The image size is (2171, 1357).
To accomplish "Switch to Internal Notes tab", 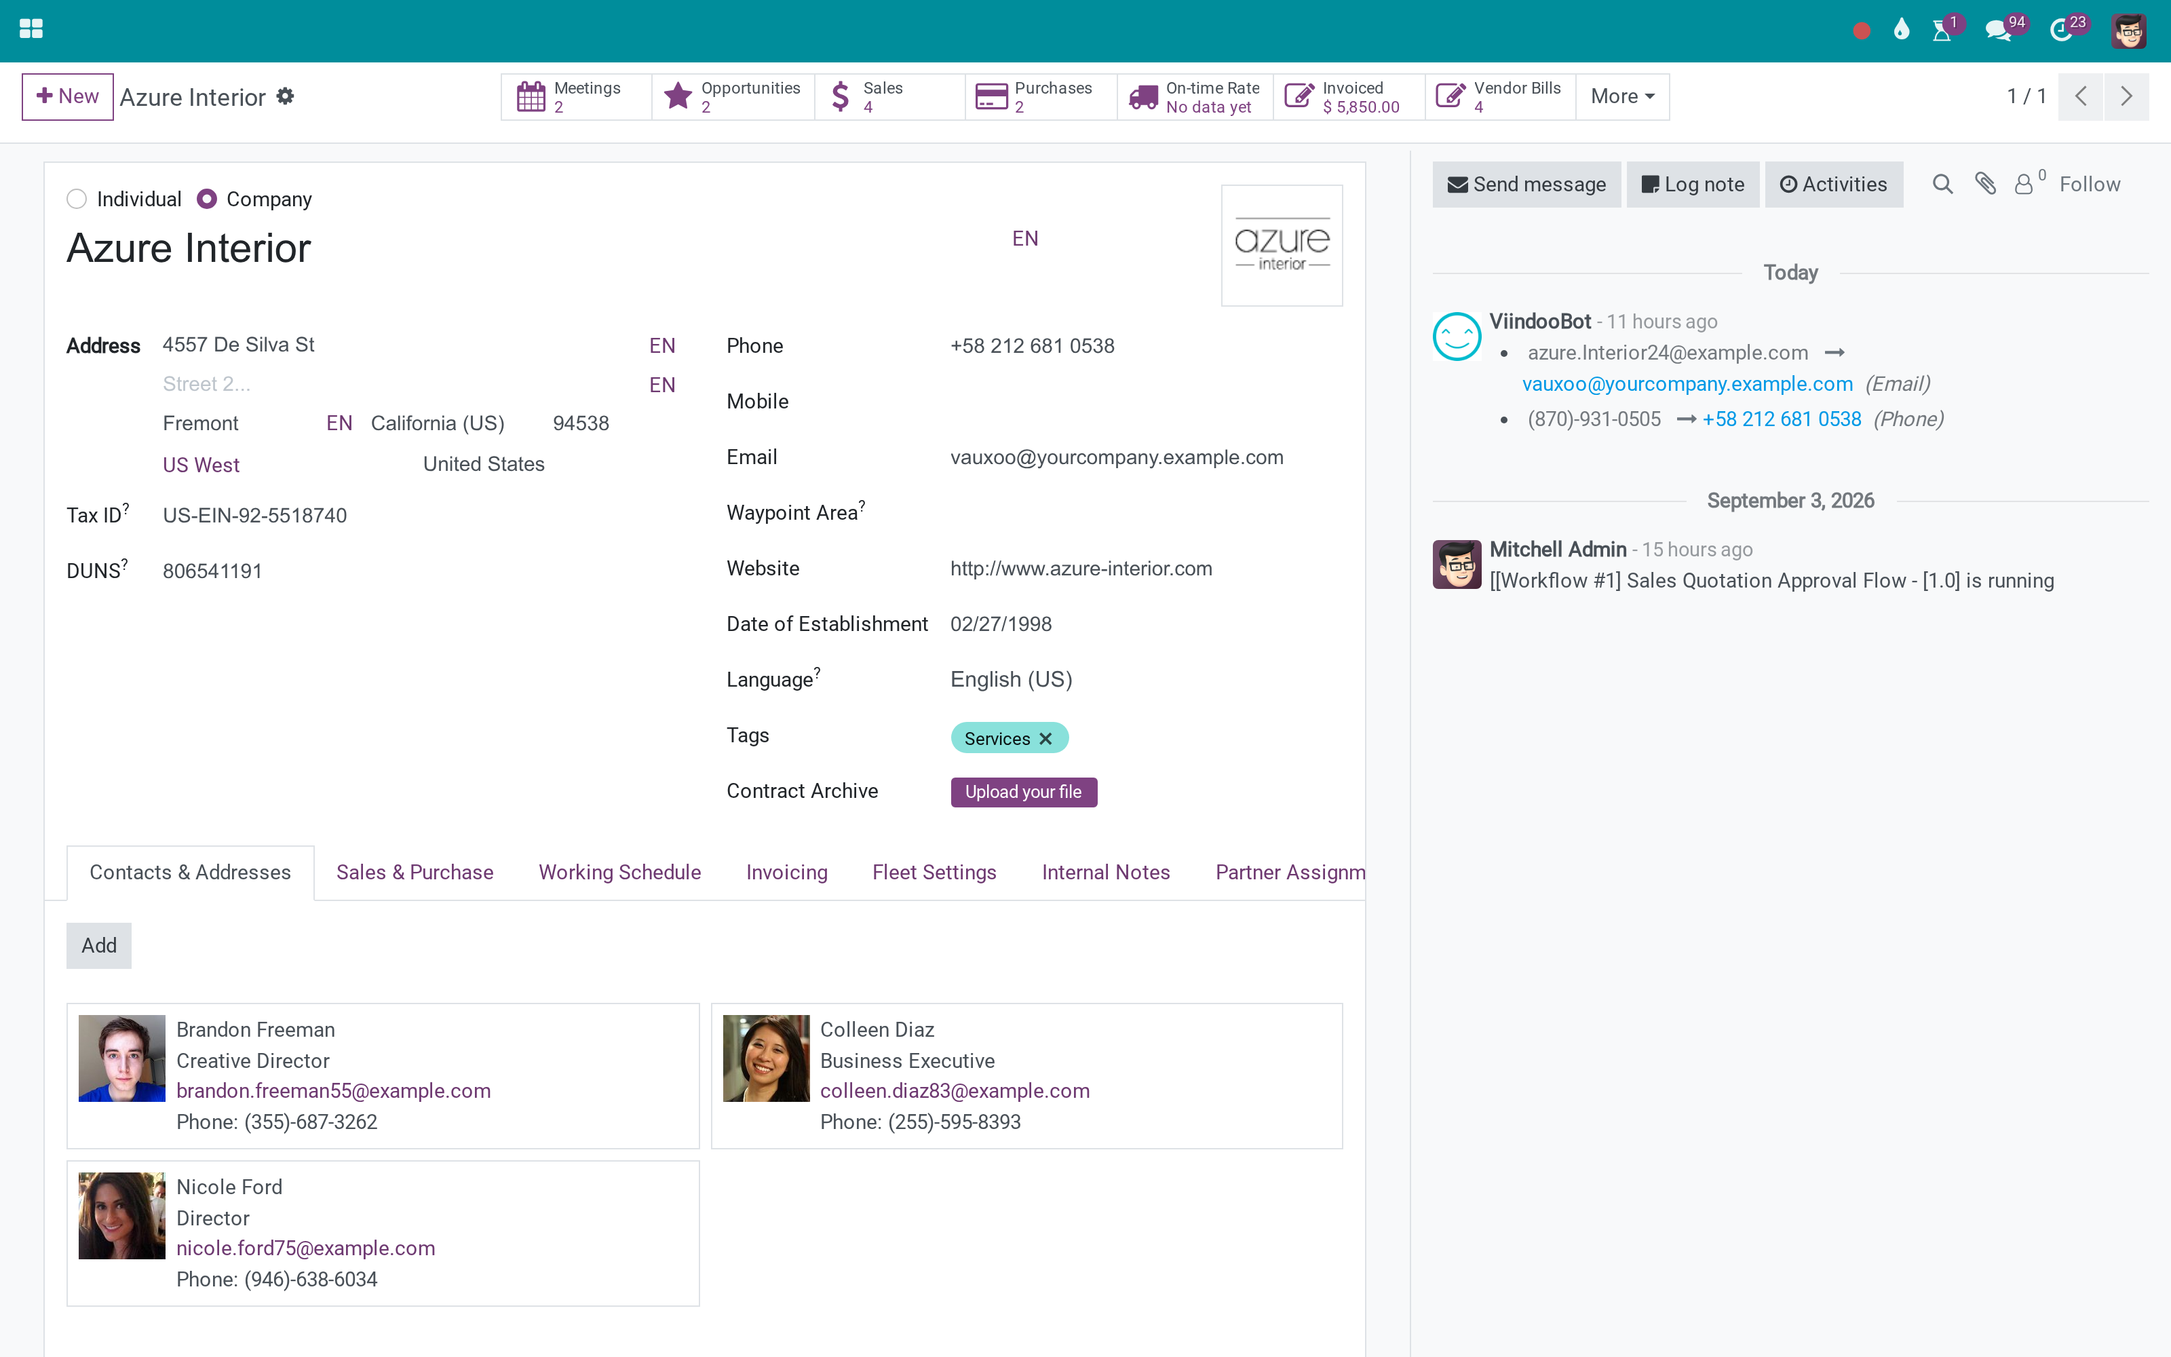I will pos(1105,873).
